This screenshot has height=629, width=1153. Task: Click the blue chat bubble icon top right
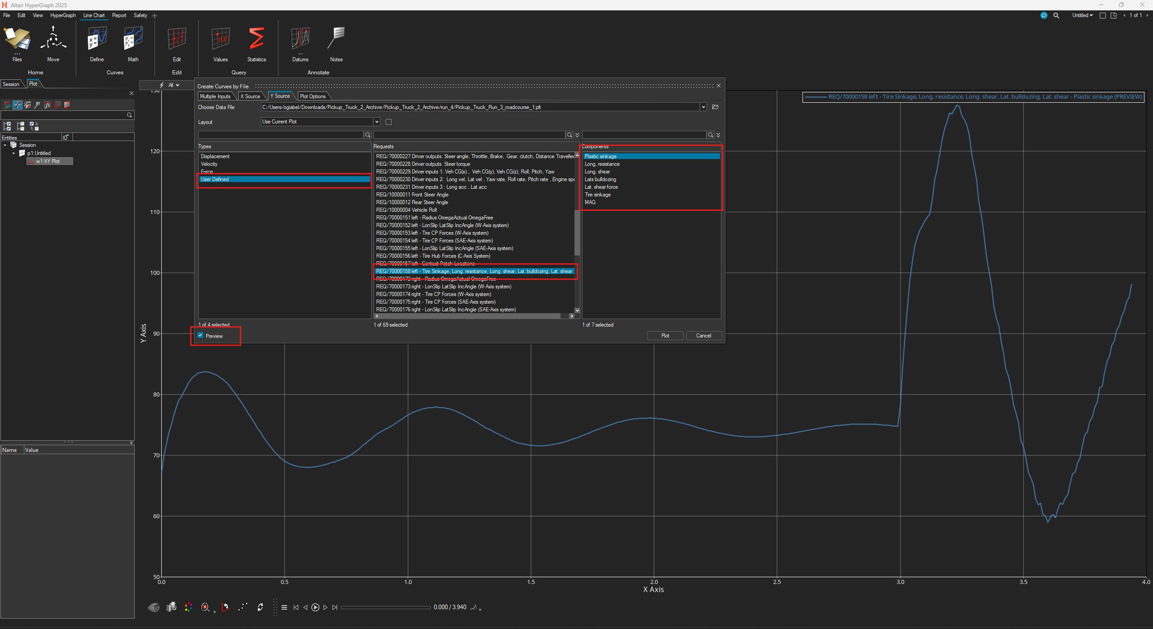click(x=1044, y=15)
